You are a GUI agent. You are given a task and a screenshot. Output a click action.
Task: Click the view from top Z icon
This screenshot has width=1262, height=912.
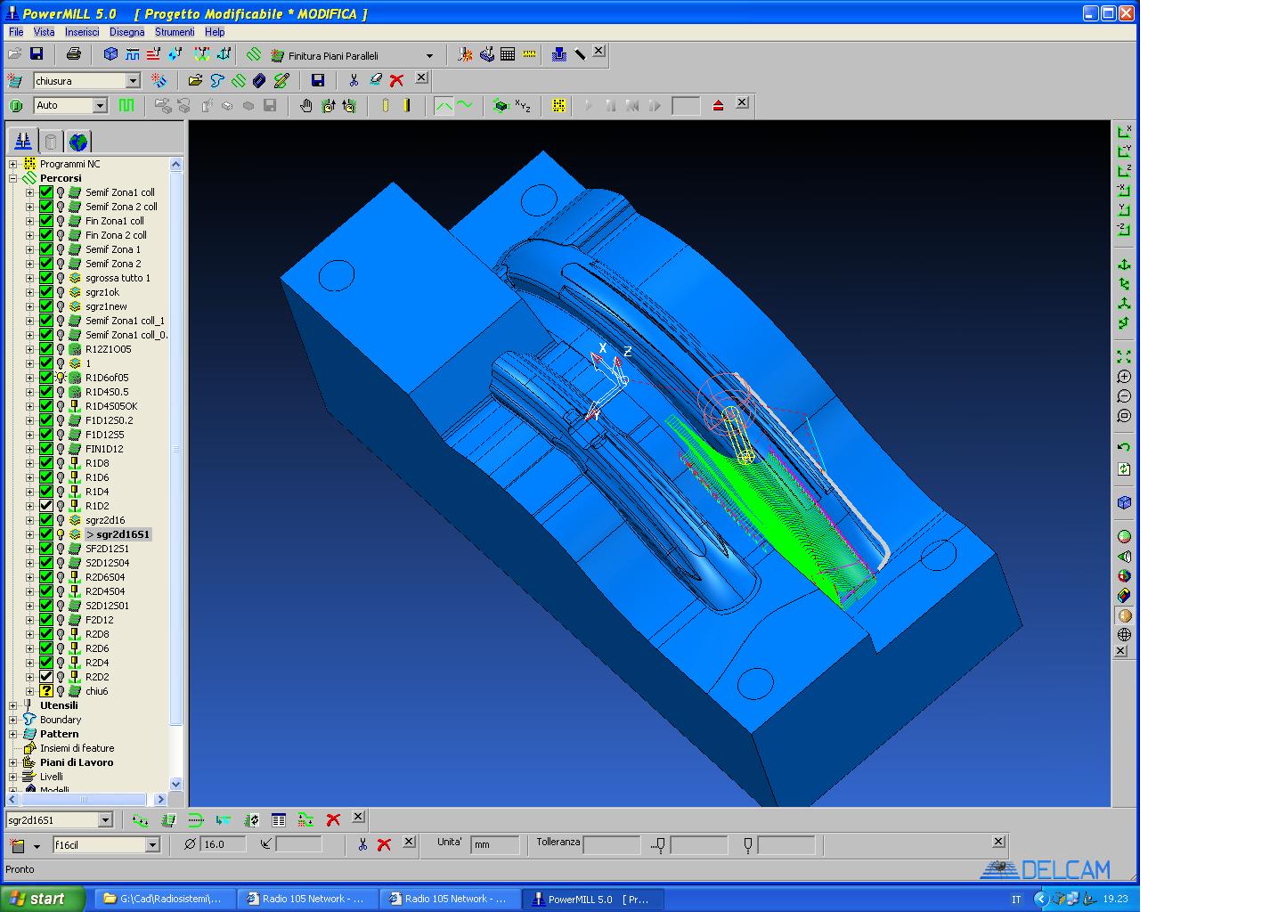point(1124,171)
